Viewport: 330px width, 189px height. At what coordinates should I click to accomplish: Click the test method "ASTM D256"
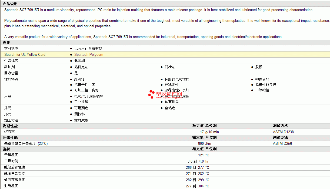282,143
